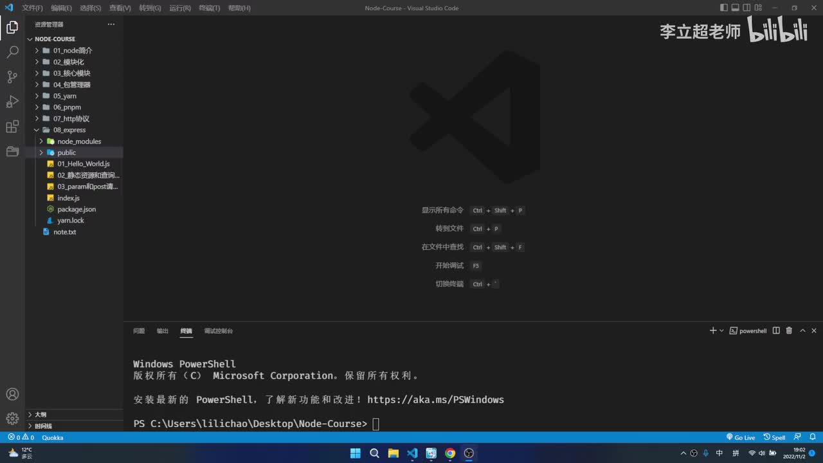Open the Manage gear settings icon
823x463 pixels.
click(12, 419)
